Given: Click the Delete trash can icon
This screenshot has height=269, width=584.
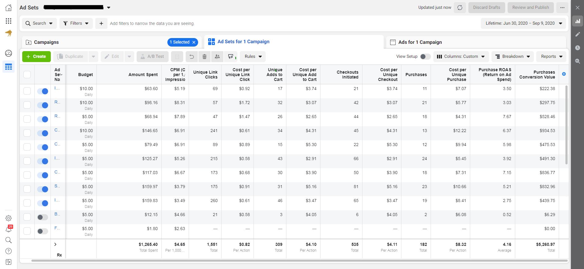Looking at the screenshot, I should (205, 57).
